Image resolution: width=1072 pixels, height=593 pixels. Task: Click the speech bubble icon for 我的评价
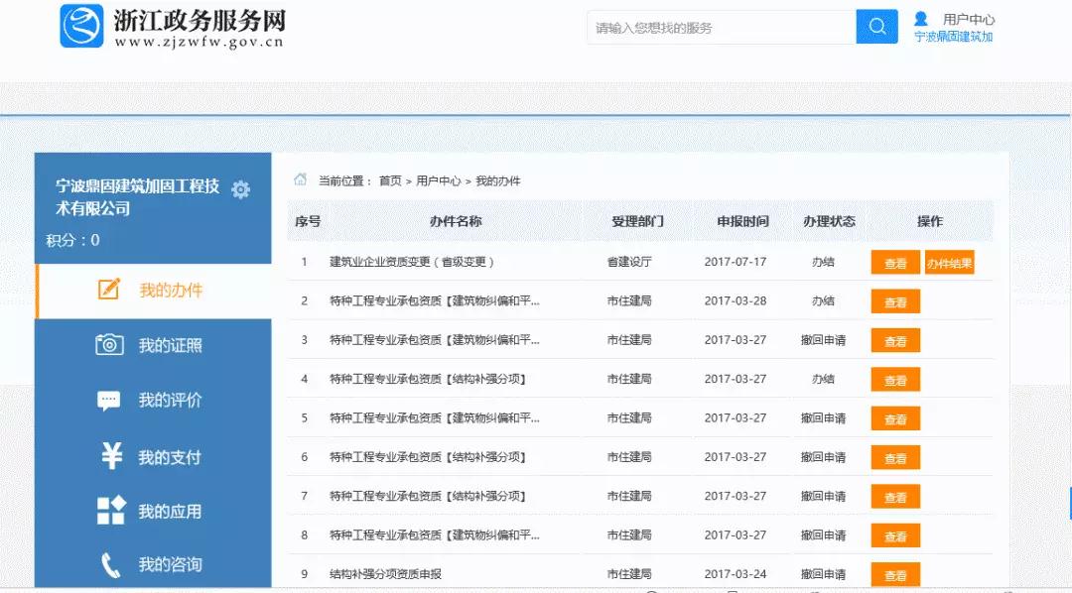(x=109, y=401)
